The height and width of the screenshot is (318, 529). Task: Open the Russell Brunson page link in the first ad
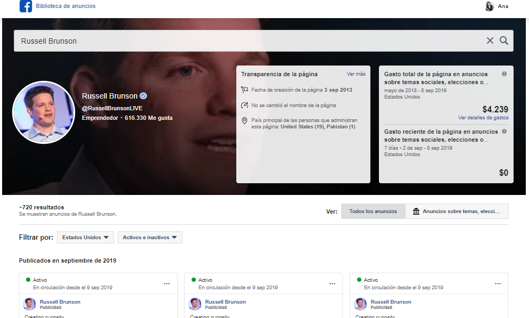click(x=60, y=302)
